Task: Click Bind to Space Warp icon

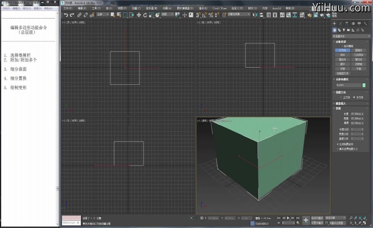Action: [x=92, y=15]
